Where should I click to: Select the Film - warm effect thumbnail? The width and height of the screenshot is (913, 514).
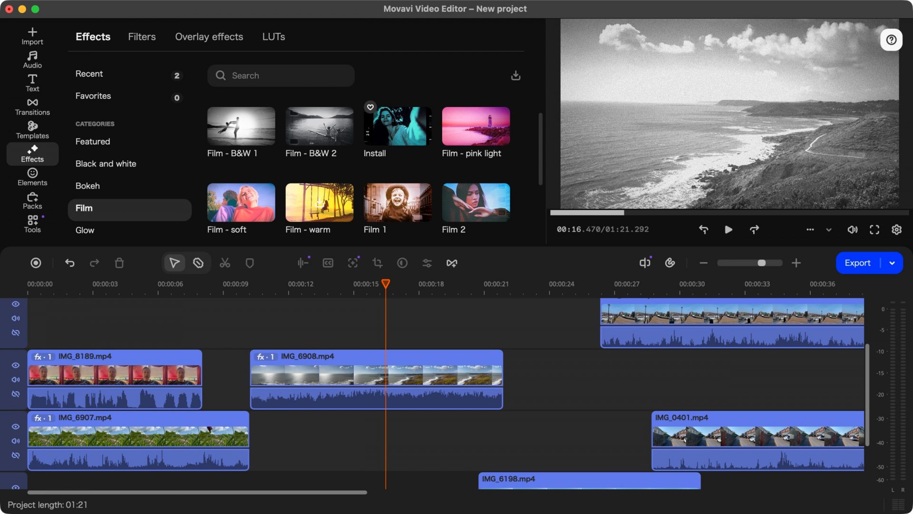(x=319, y=202)
